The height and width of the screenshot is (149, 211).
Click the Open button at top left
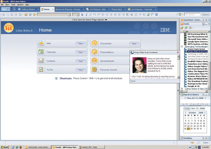tap(6, 9)
